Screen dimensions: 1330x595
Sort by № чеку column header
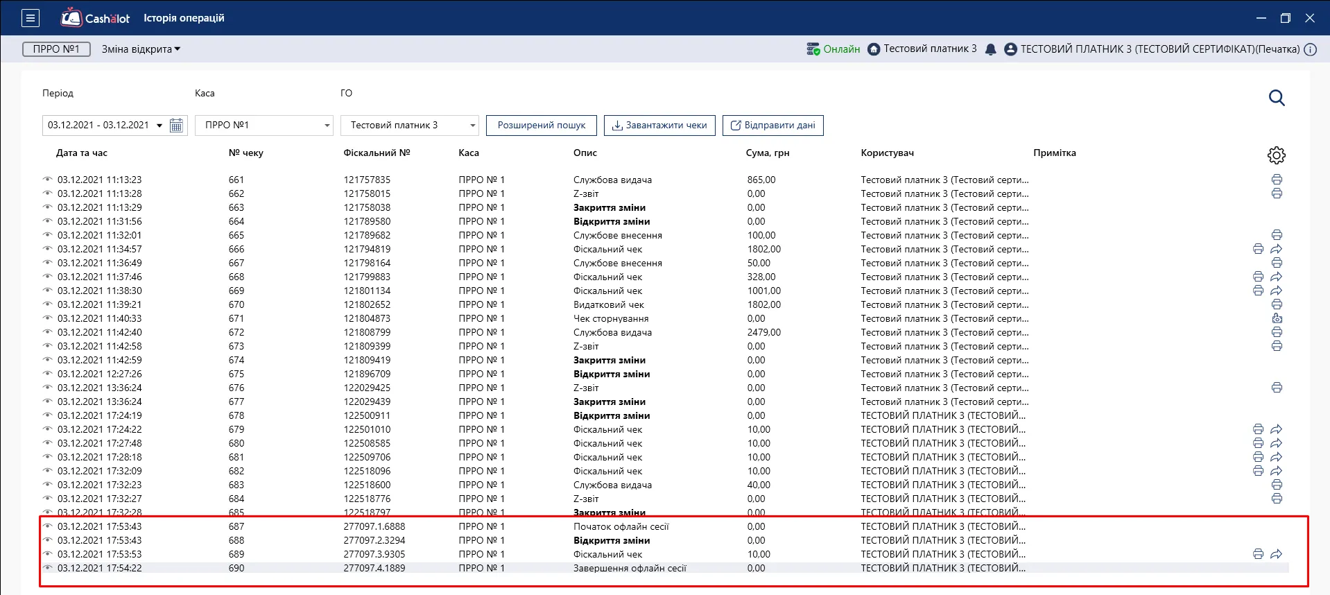click(246, 153)
